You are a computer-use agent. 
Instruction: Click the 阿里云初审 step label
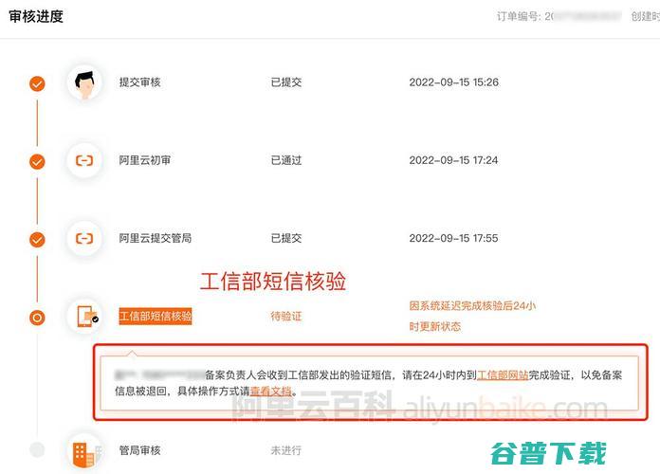(x=145, y=160)
